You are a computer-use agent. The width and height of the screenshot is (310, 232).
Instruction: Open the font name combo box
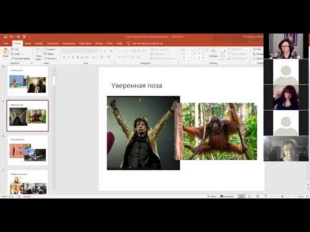76,51
